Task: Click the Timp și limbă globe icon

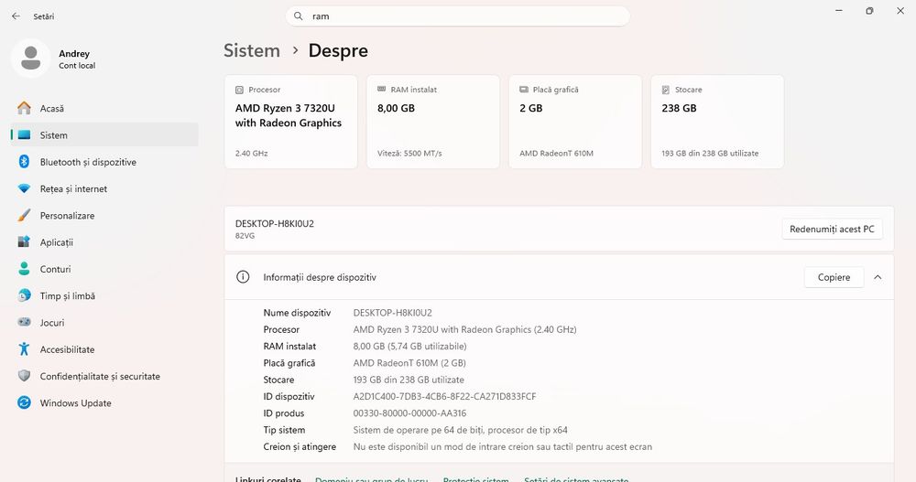Action: [x=24, y=295]
